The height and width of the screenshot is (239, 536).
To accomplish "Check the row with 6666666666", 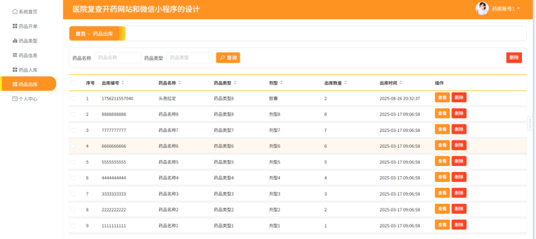I will (x=72, y=146).
